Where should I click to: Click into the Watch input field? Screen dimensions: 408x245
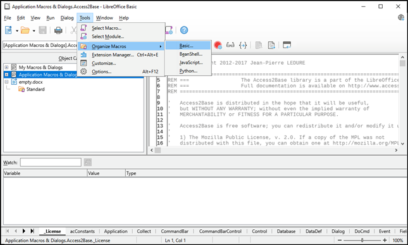point(51,163)
